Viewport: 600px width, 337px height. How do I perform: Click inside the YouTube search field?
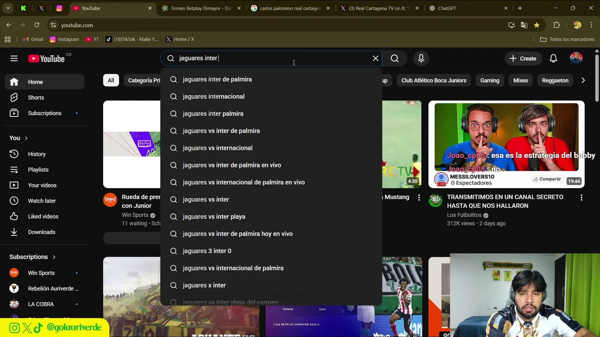[x=272, y=58]
